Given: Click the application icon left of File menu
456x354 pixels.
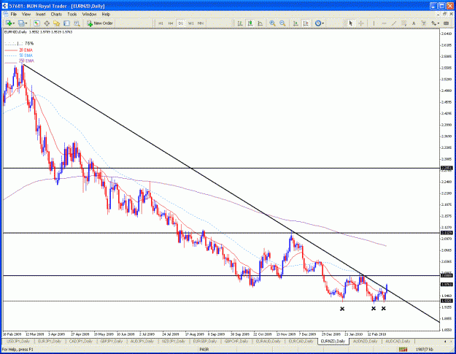Looking at the screenshot, I should [x=6, y=14].
